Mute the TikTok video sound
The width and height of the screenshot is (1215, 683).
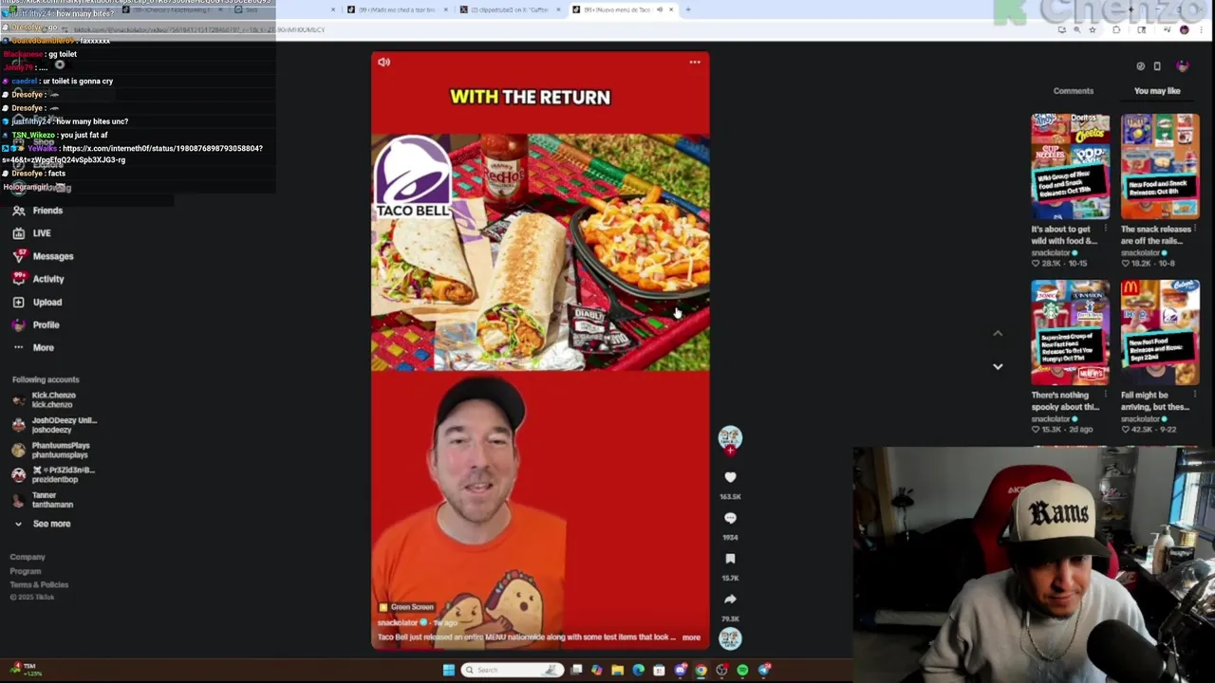(x=383, y=63)
